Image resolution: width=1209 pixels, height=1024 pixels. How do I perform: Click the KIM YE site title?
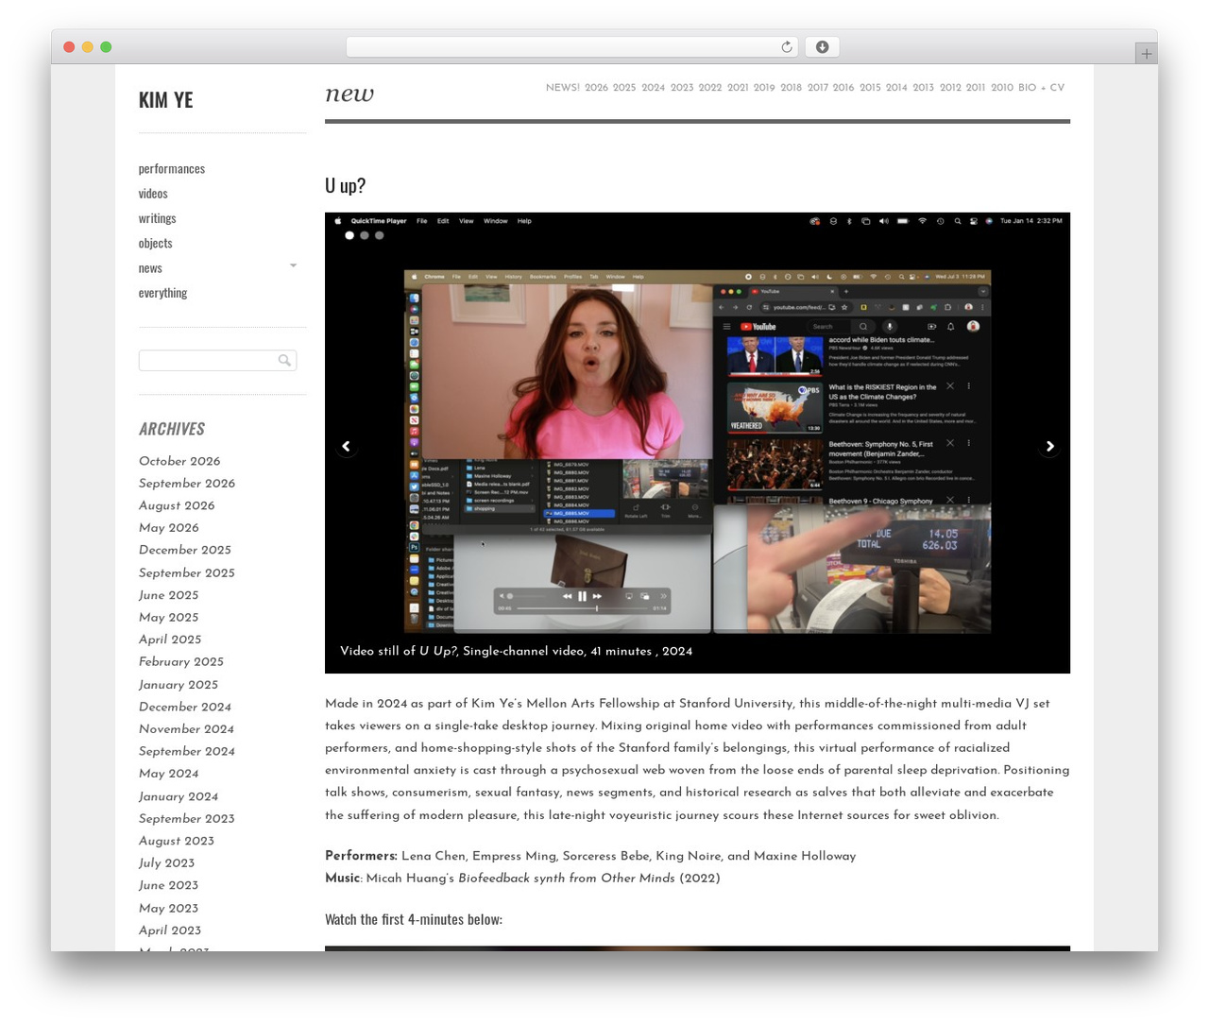click(x=165, y=99)
